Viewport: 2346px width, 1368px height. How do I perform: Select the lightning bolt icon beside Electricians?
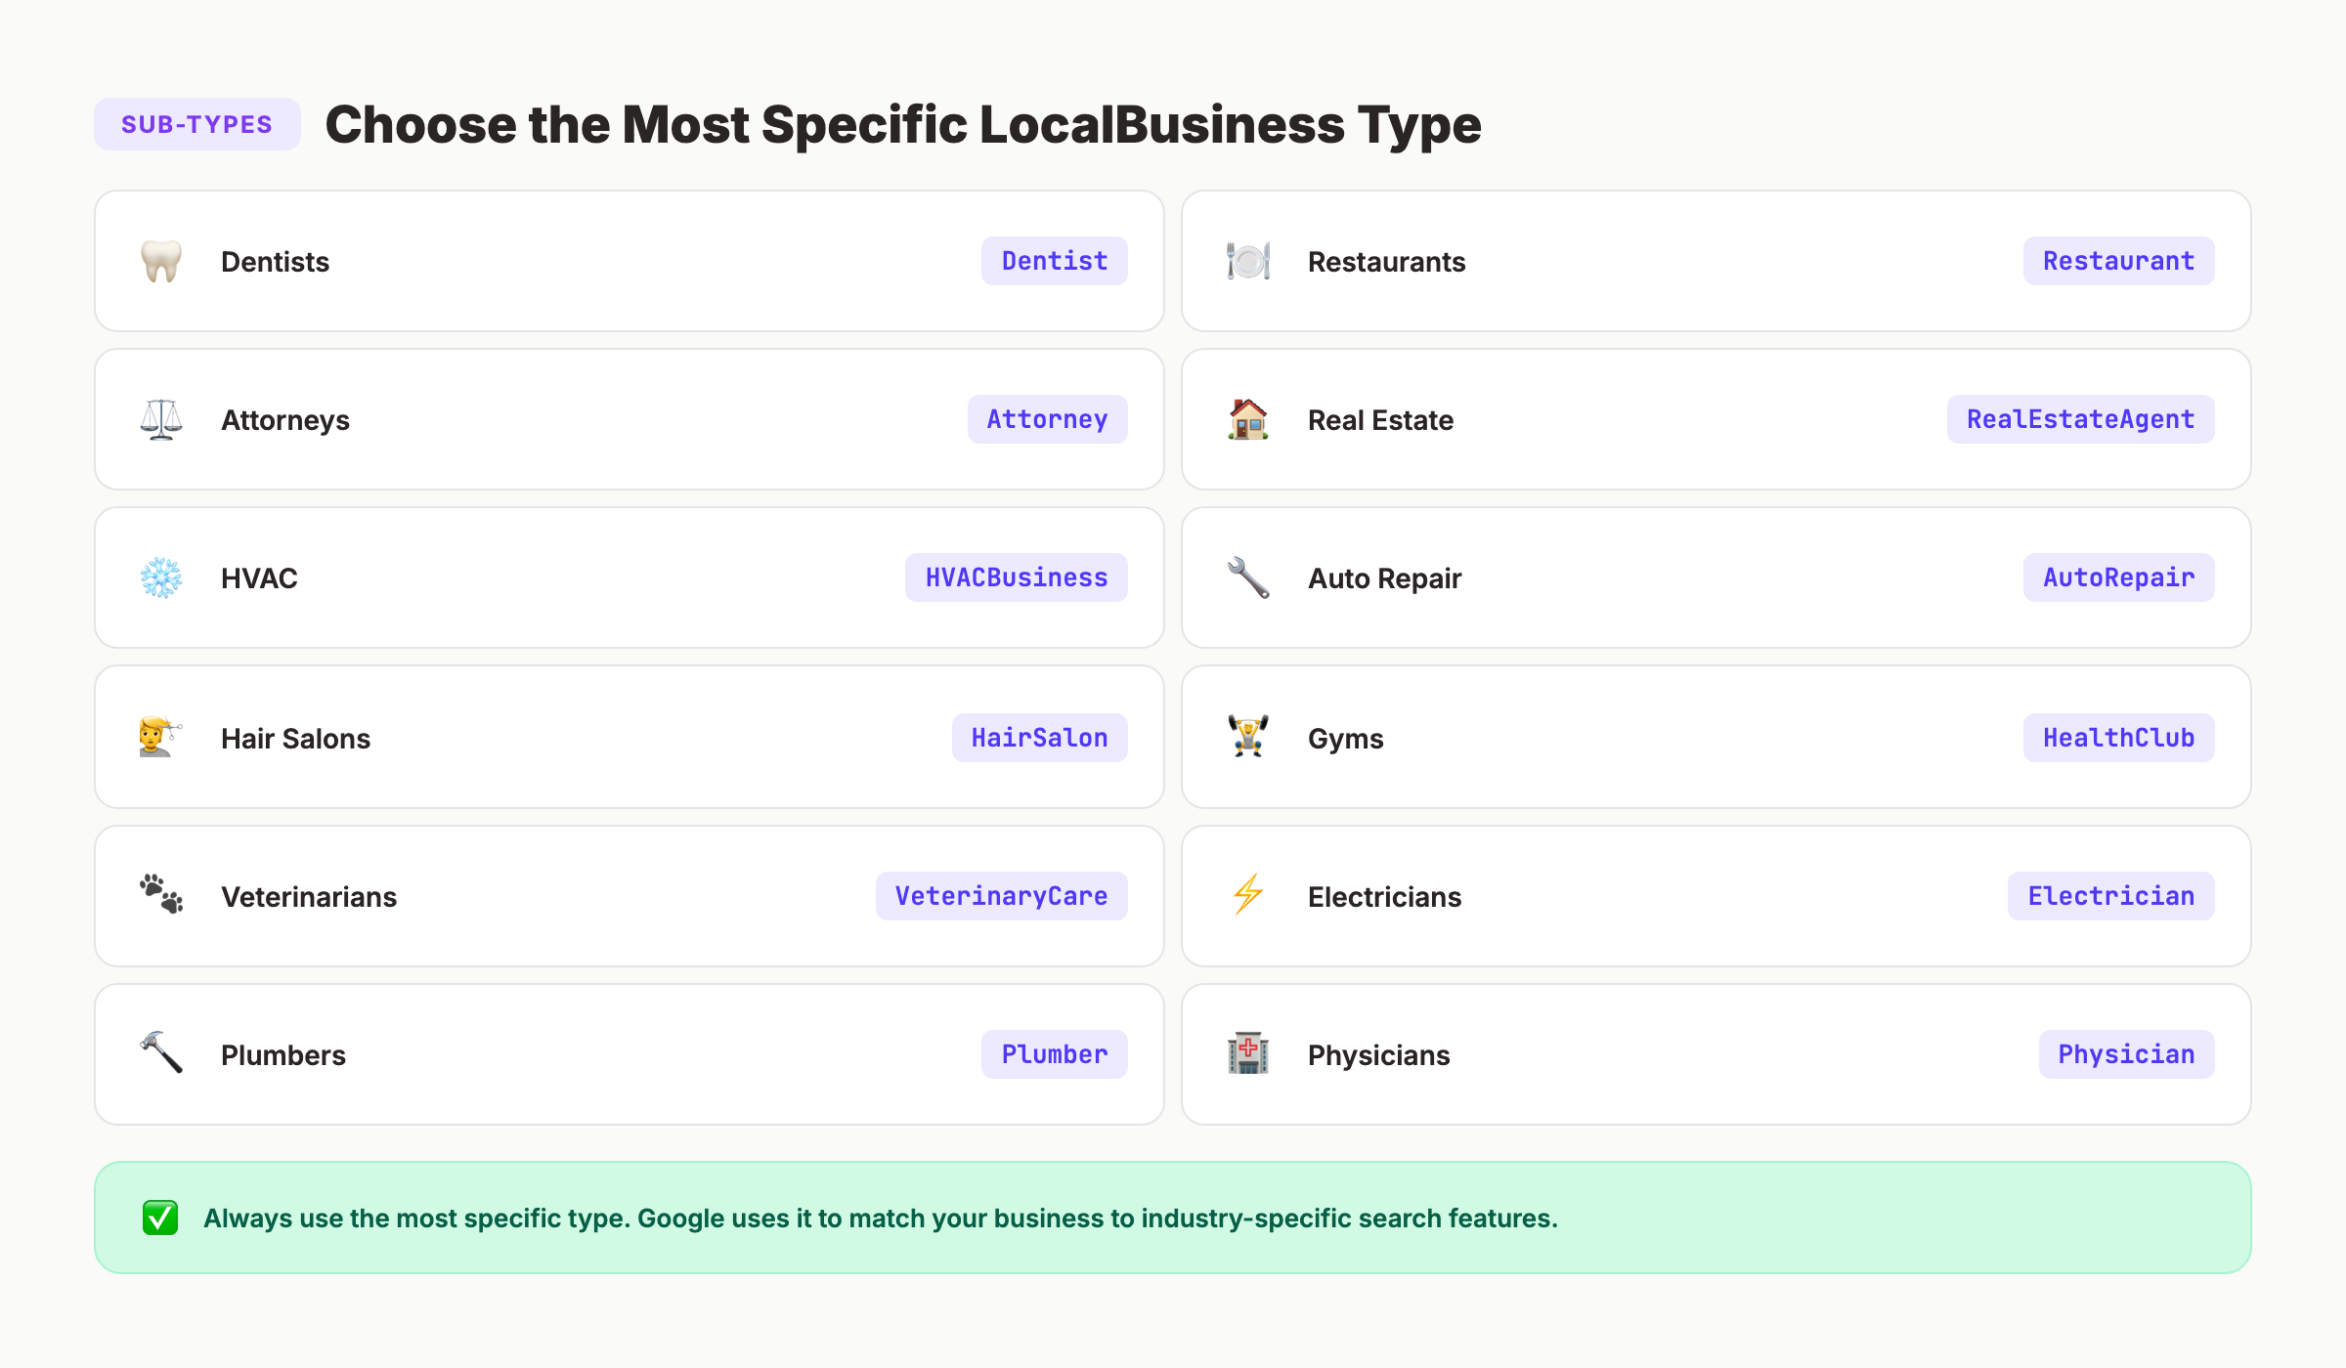[1247, 896]
